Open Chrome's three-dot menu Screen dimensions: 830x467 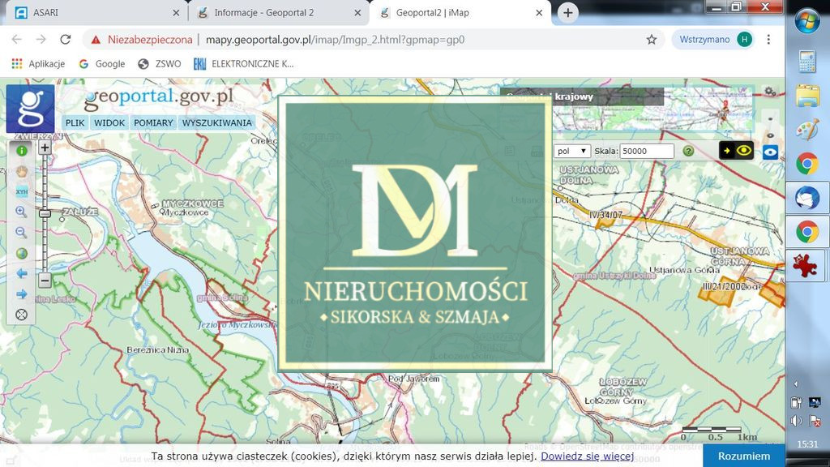coord(768,40)
